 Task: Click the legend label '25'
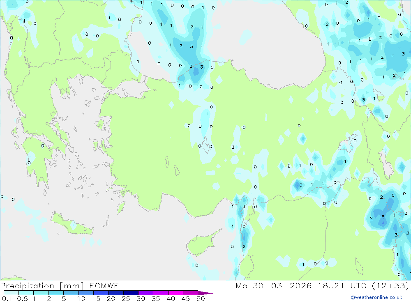126,299
